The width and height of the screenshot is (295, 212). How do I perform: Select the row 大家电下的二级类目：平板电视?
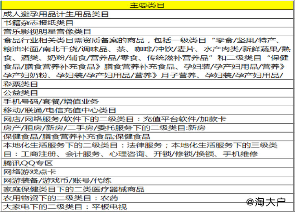tap(147, 207)
